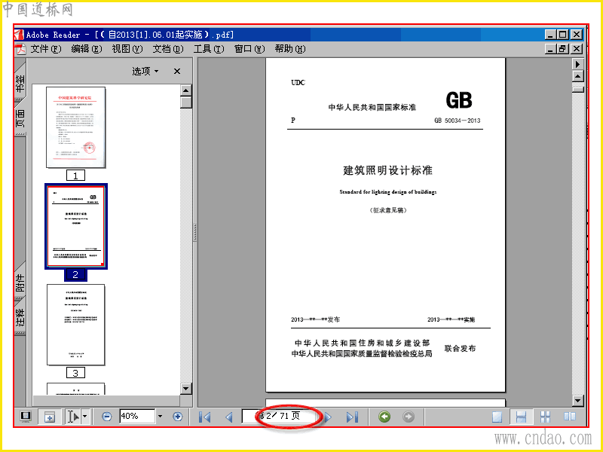The image size is (603, 452).
Task: Expand the 选项 options dropdown
Action: pos(145,71)
